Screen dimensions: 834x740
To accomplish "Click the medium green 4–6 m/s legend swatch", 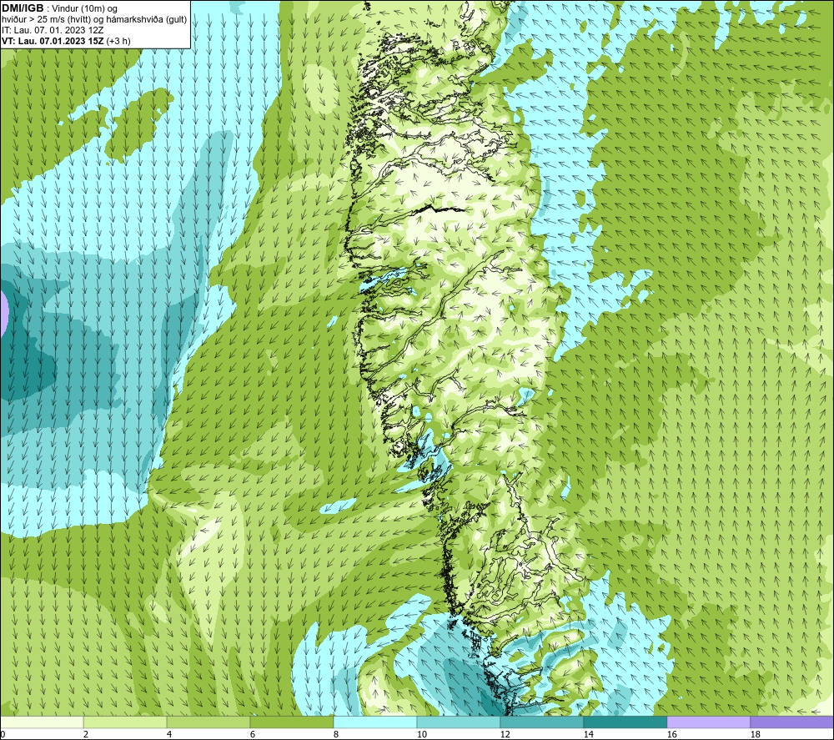I will 208,722.
